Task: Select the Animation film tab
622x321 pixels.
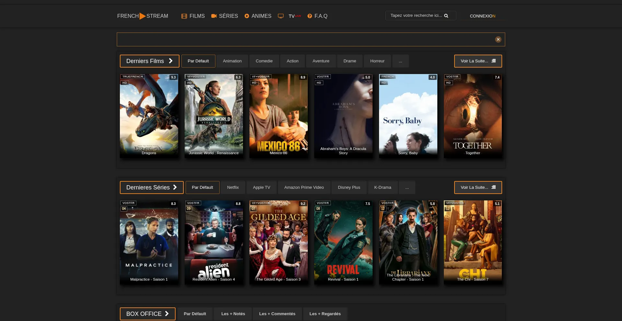Action: (232, 61)
